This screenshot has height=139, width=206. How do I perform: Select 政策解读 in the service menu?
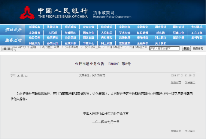click(x=52, y=38)
